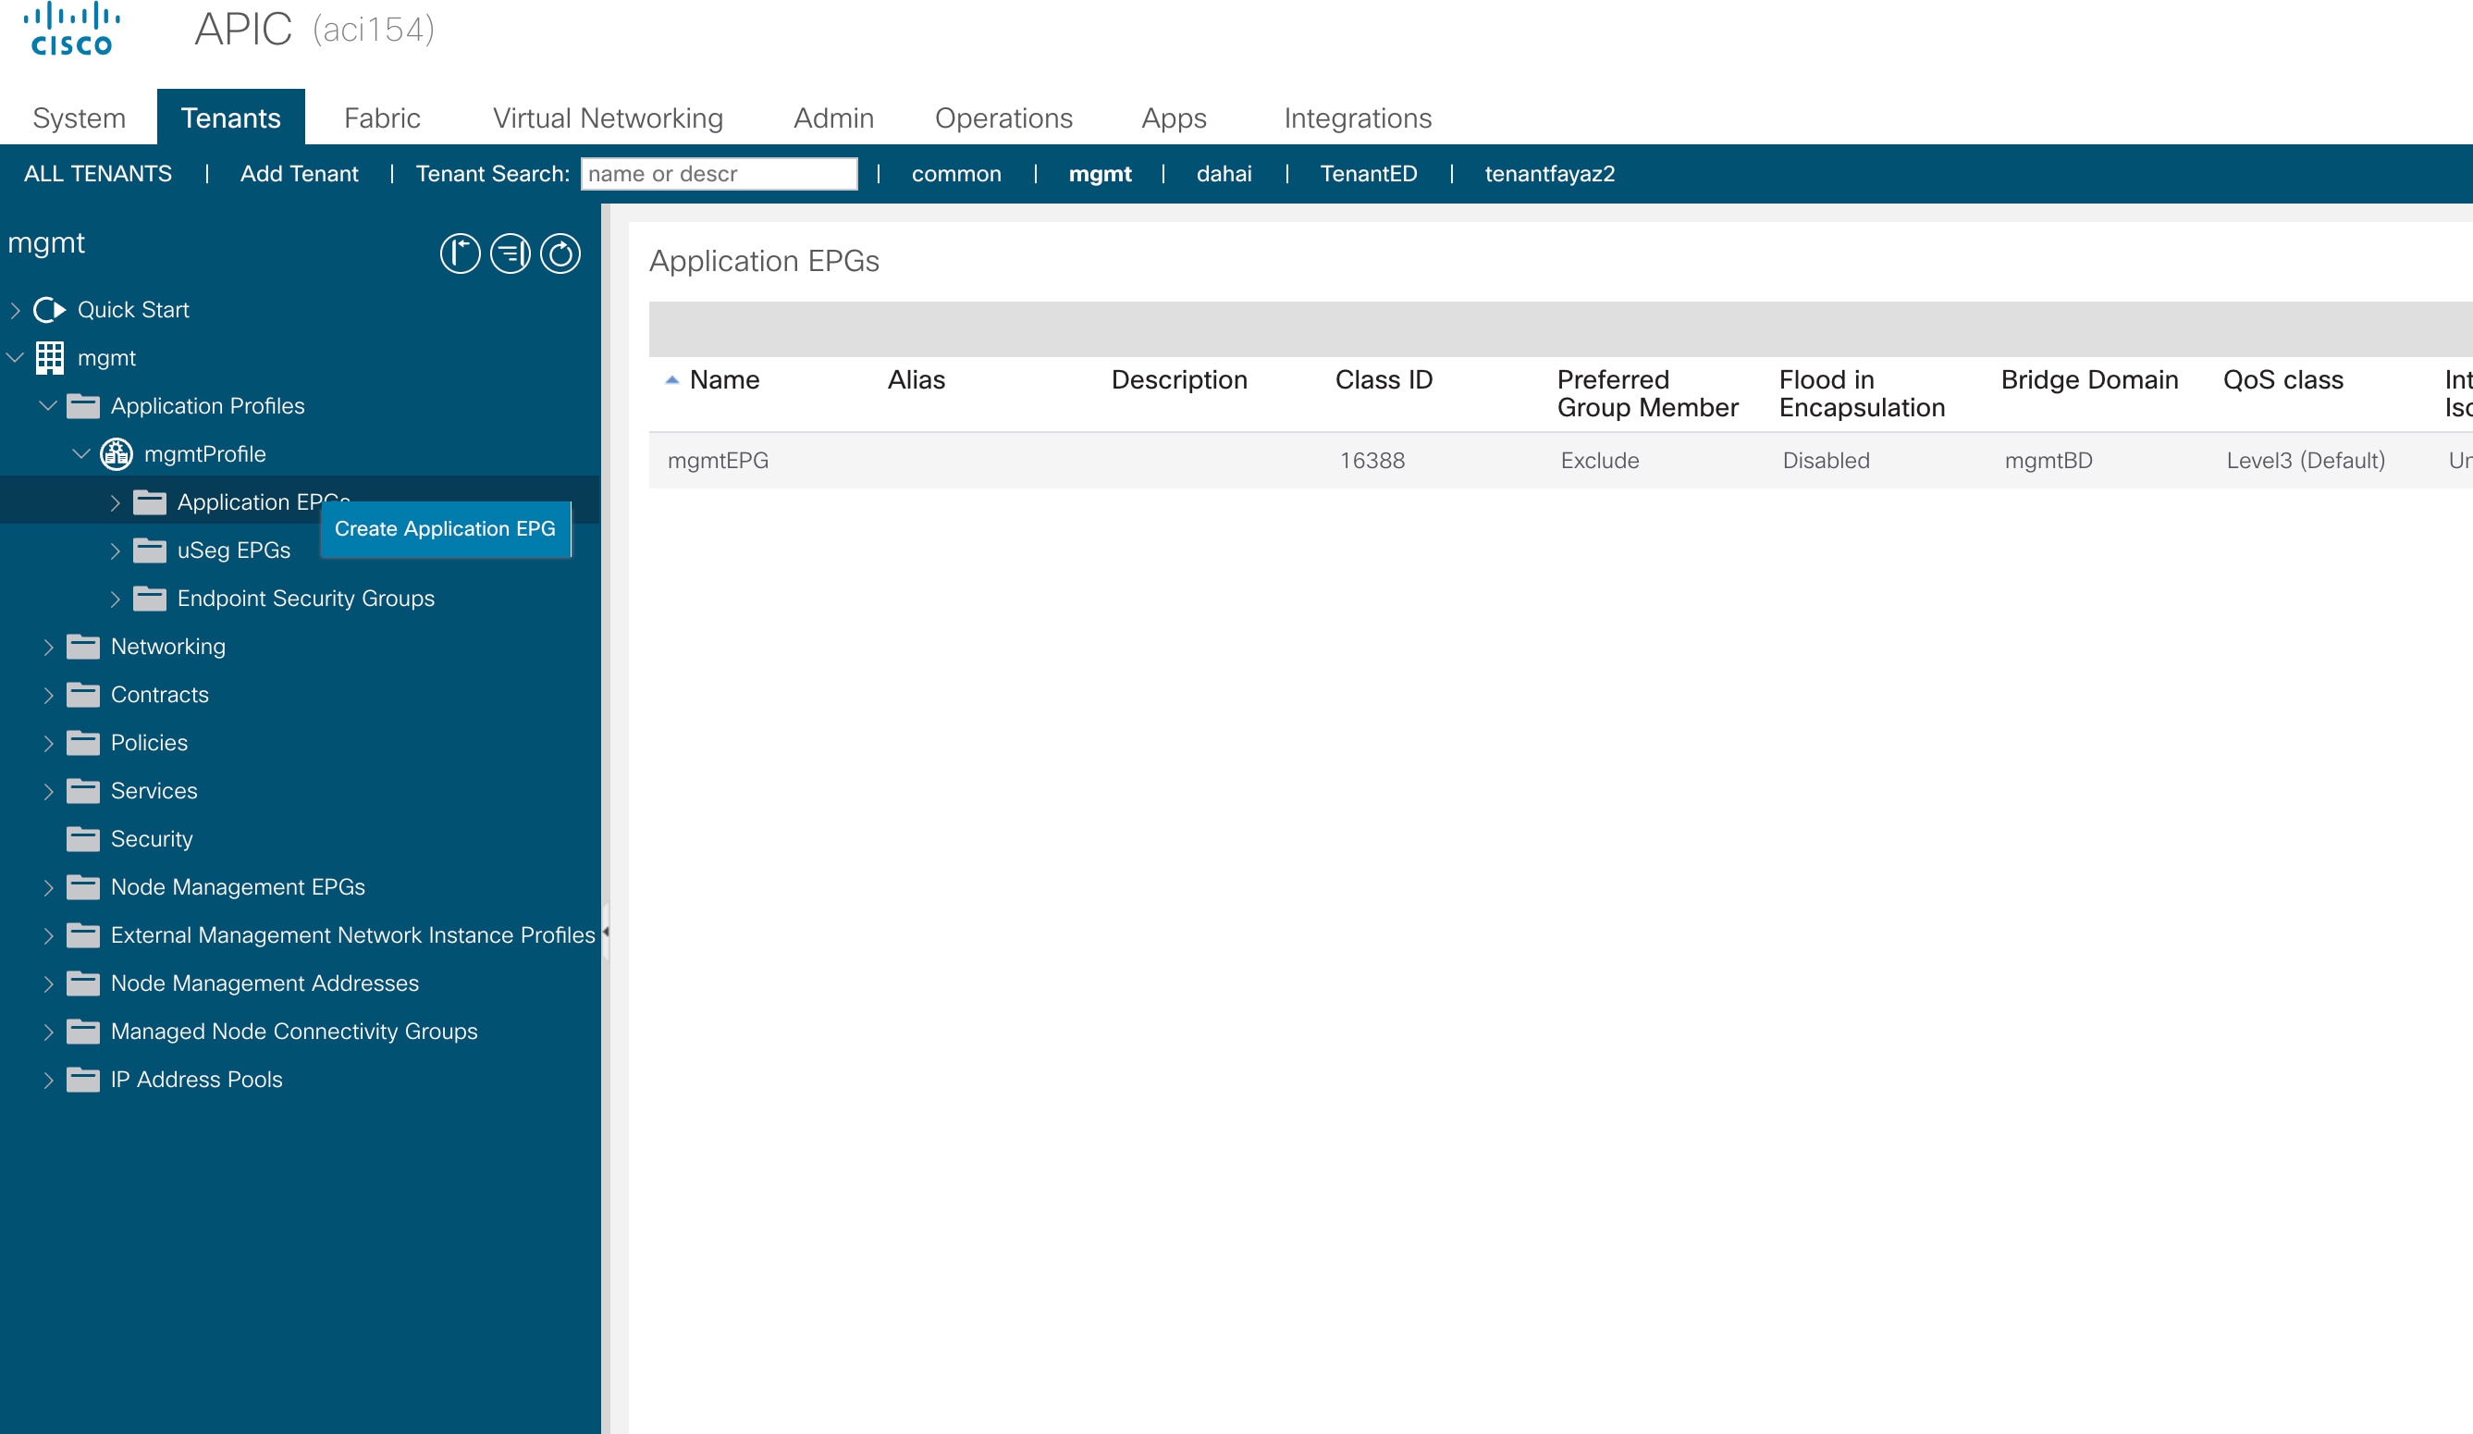
Task: Expand the Node Management EPGs node
Action: click(x=49, y=886)
